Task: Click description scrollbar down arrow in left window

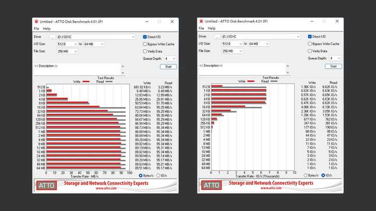Action: [123, 73]
